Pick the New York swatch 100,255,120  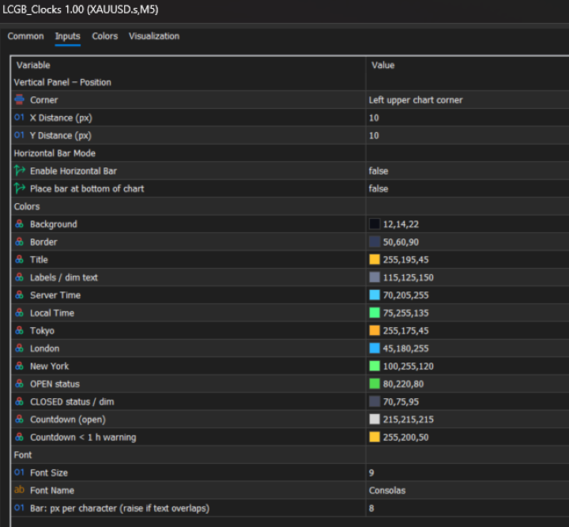coord(375,366)
